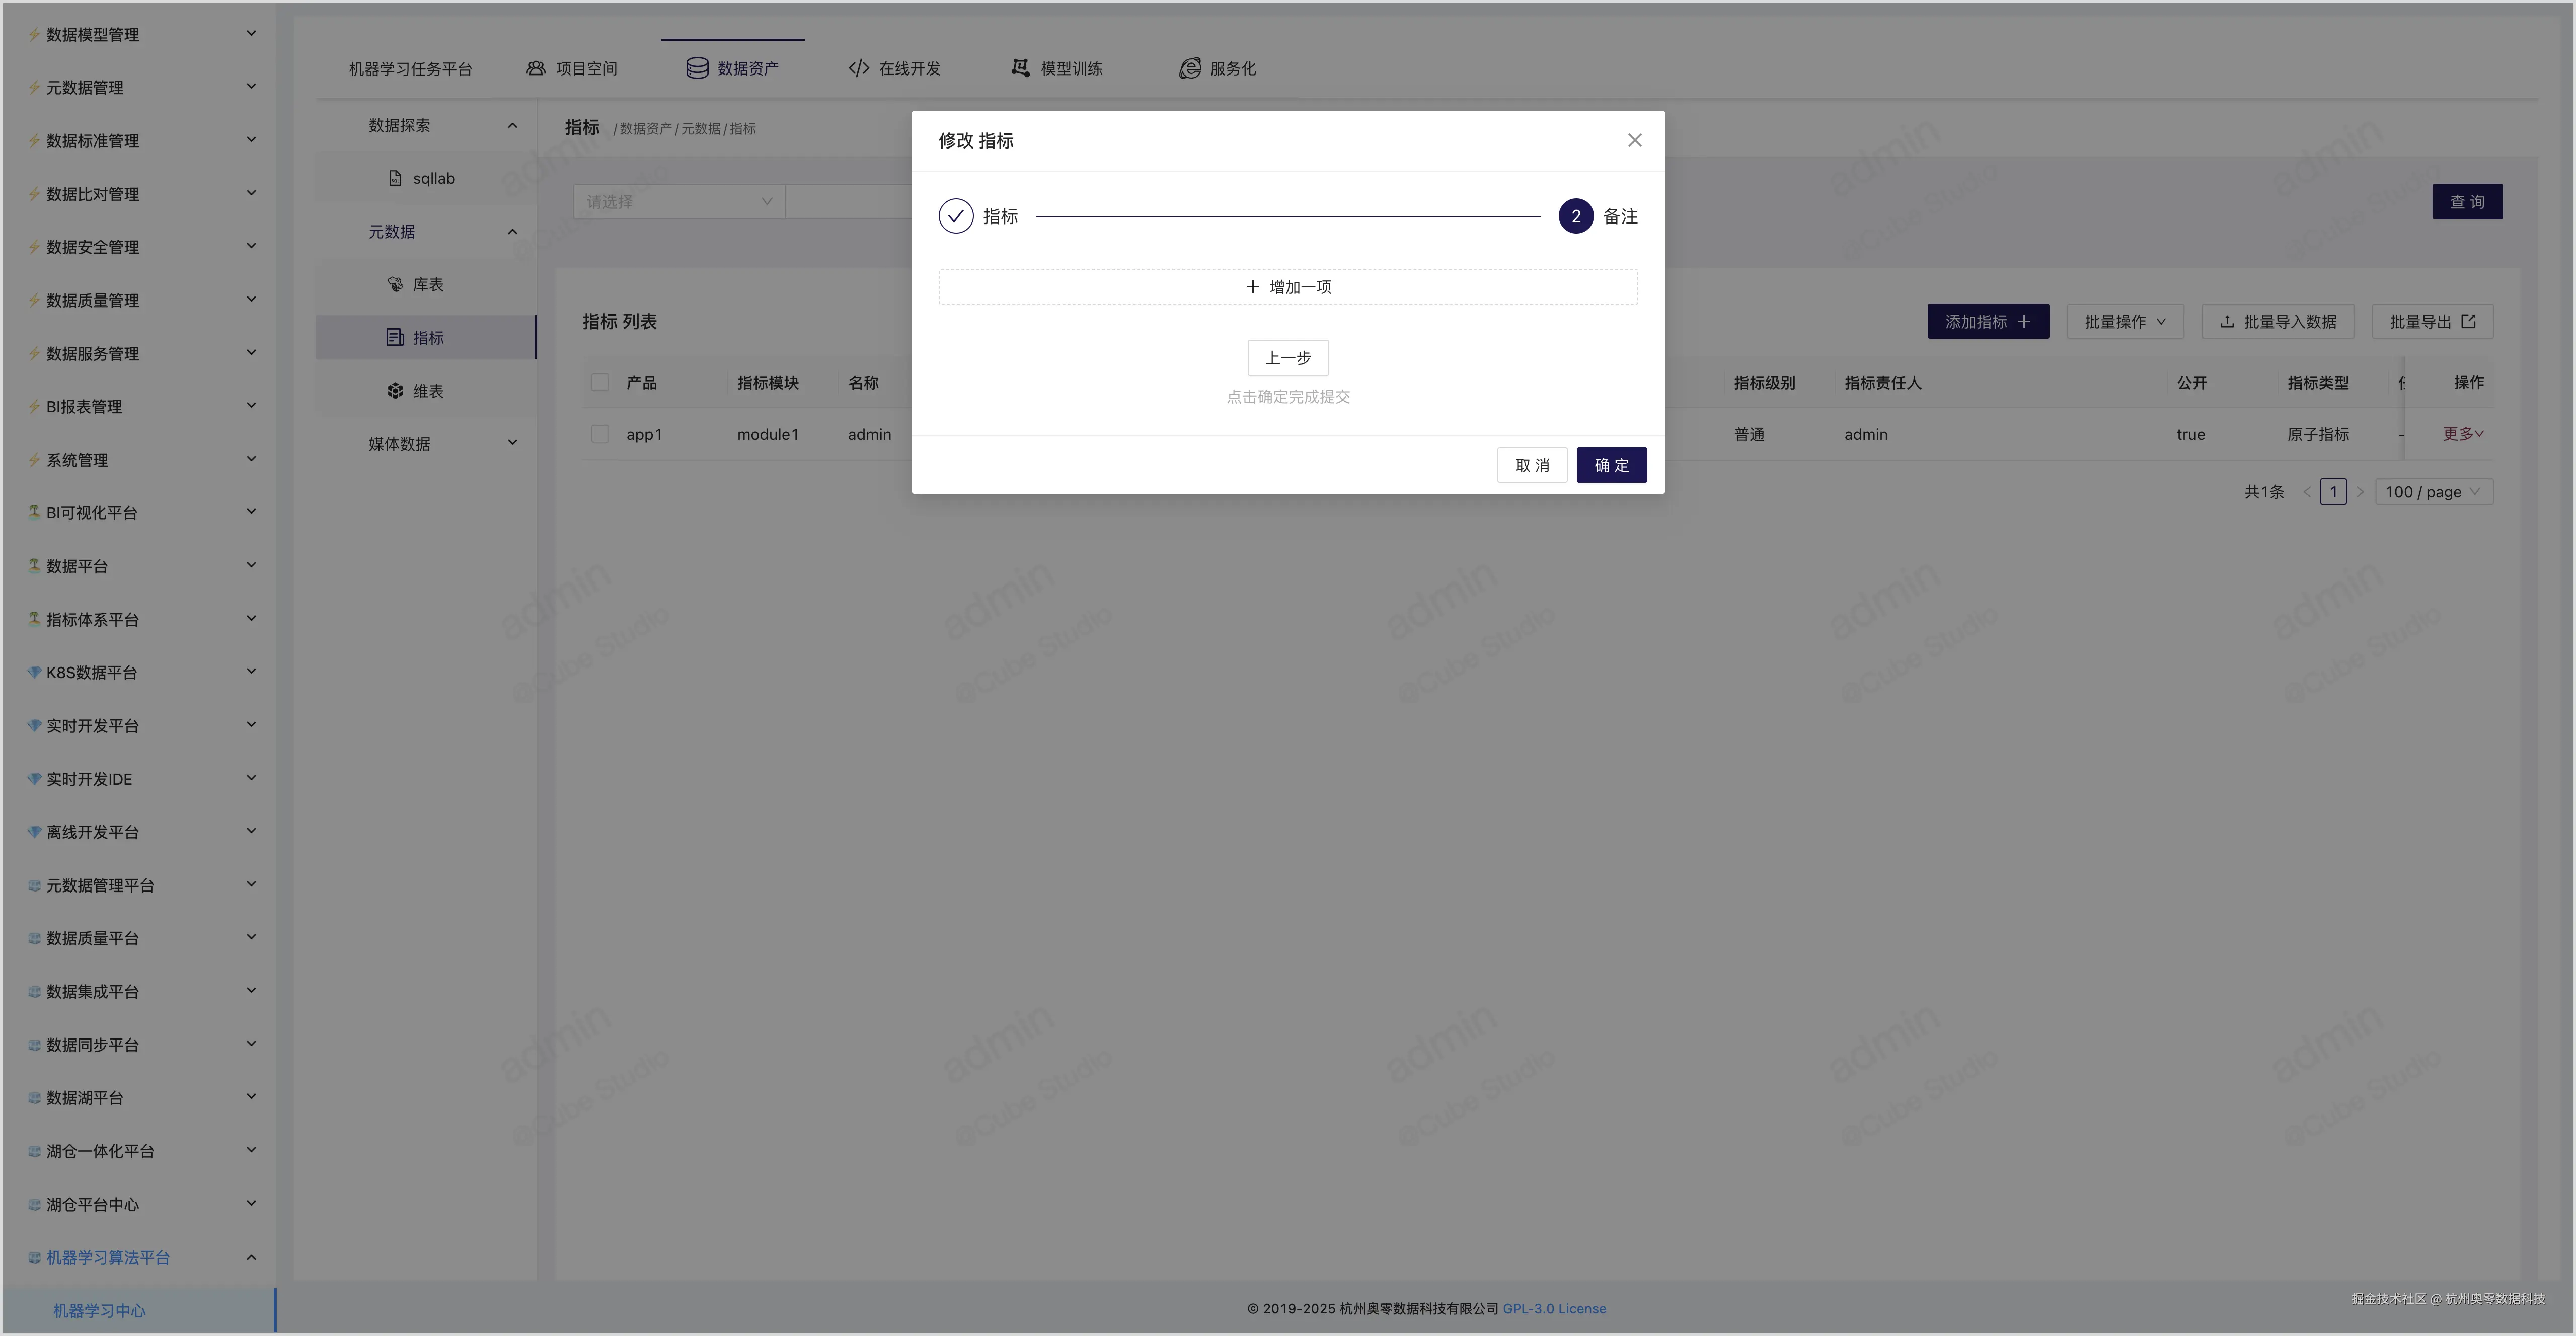Click the 在线开发 code icon
This screenshot has height=1336, width=2576.
(x=858, y=68)
